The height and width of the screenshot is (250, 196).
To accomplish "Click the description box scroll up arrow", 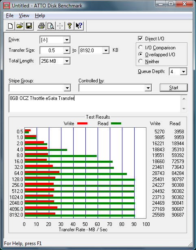I will pos(184,99).
